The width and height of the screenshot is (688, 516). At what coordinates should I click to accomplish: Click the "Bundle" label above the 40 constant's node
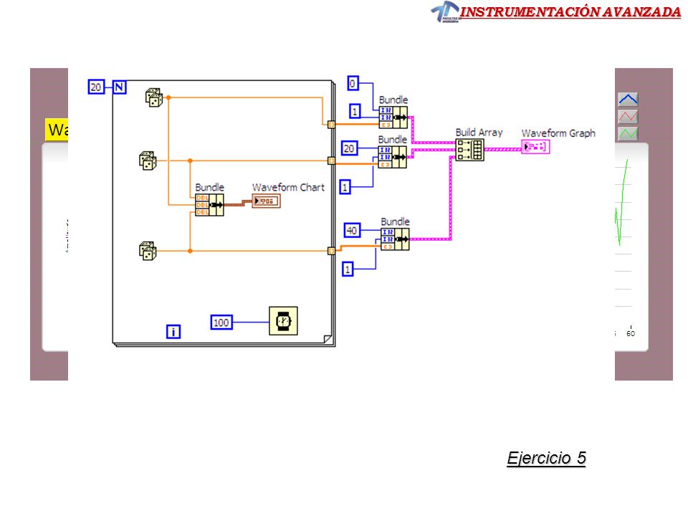[395, 221]
